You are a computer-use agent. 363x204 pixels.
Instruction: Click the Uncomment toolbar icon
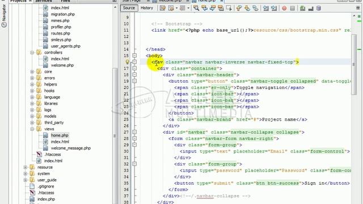pyautogui.click(x=311, y=8)
